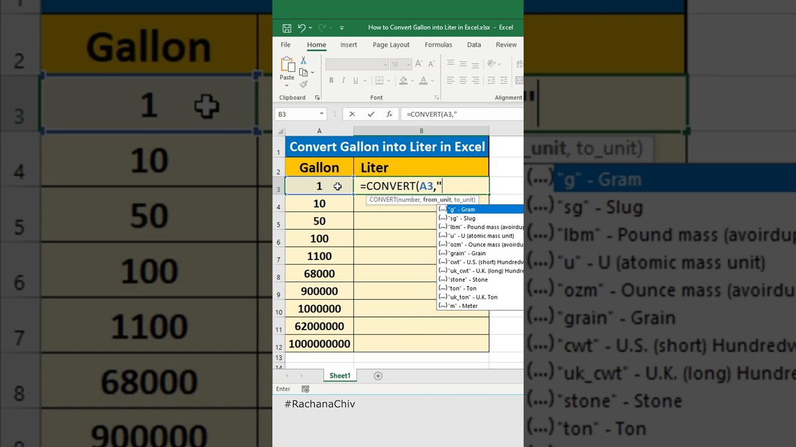Image resolution: width=796 pixels, height=447 pixels.
Task: Click the Paste clipboard icon
Action: click(x=287, y=65)
